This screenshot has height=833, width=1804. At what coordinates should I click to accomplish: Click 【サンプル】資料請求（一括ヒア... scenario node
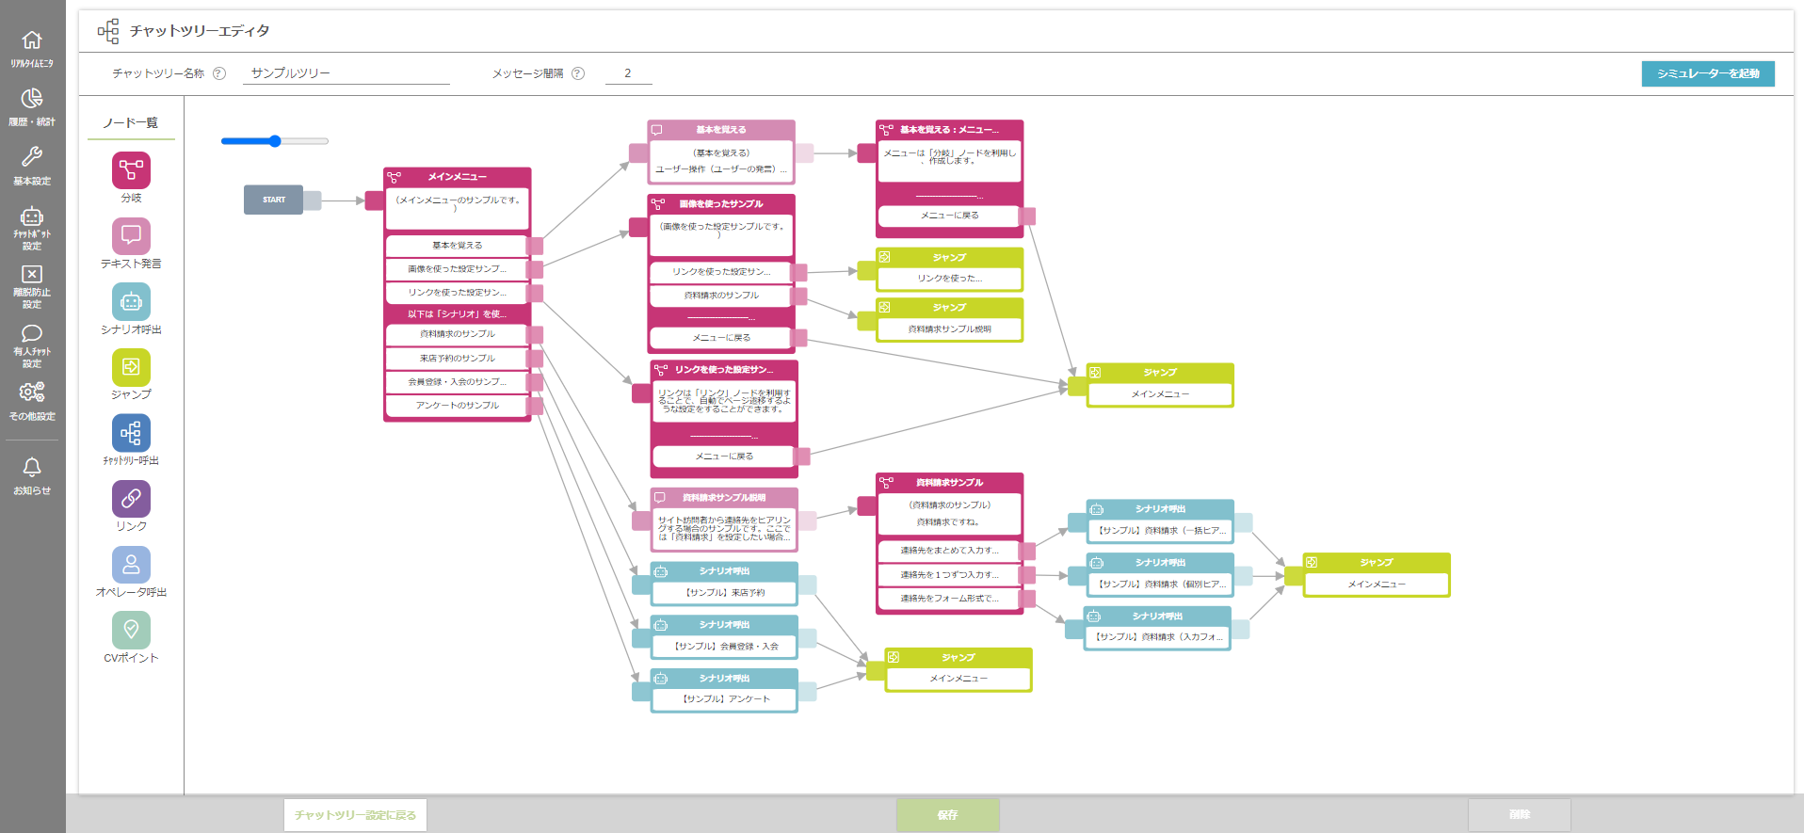tap(1160, 521)
